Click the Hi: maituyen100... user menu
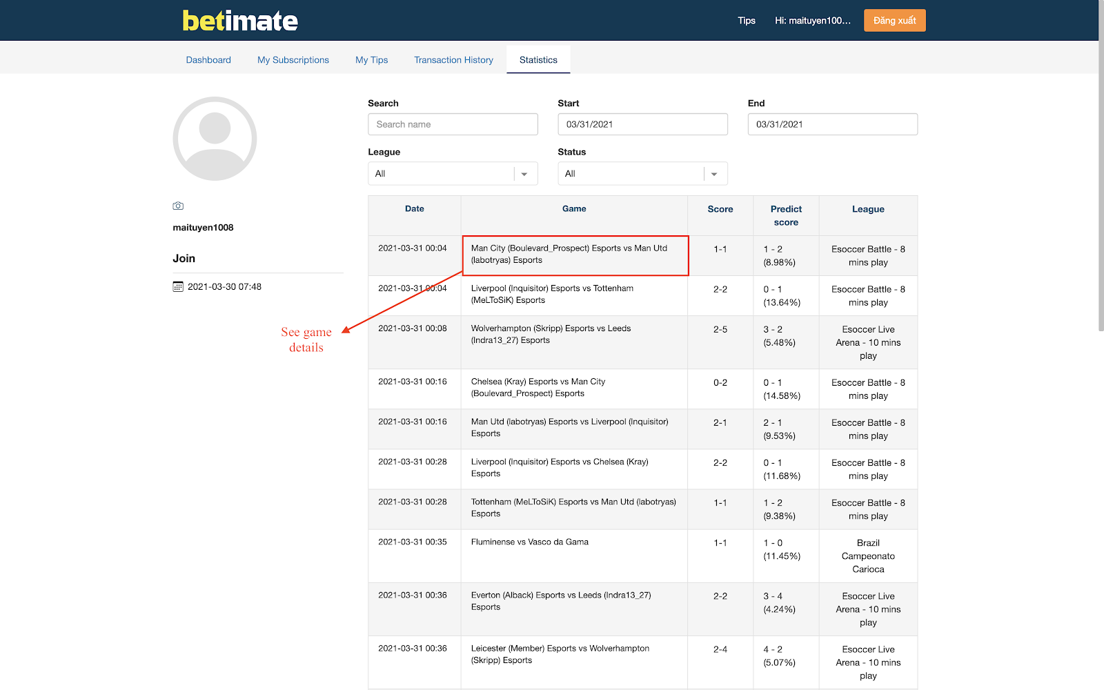Viewport: 1104px width, 690px height. click(x=812, y=21)
